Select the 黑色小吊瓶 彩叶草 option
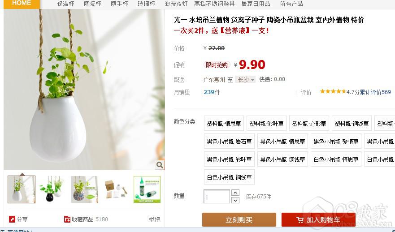395x232 pixels. click(x=229, y=159)
